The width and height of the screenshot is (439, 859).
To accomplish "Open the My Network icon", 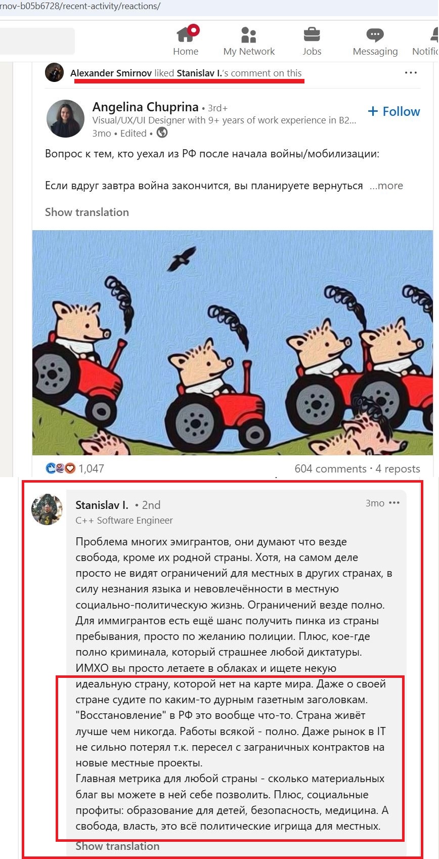I will tap(248, 34).
